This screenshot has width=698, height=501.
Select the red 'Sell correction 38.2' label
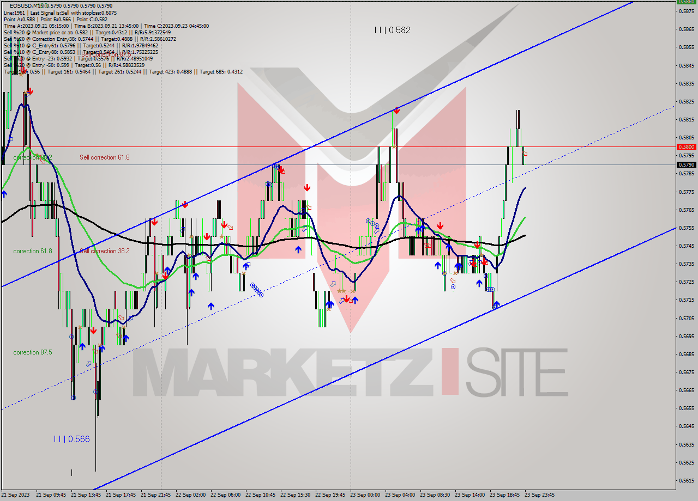click(x=105, y=251)
